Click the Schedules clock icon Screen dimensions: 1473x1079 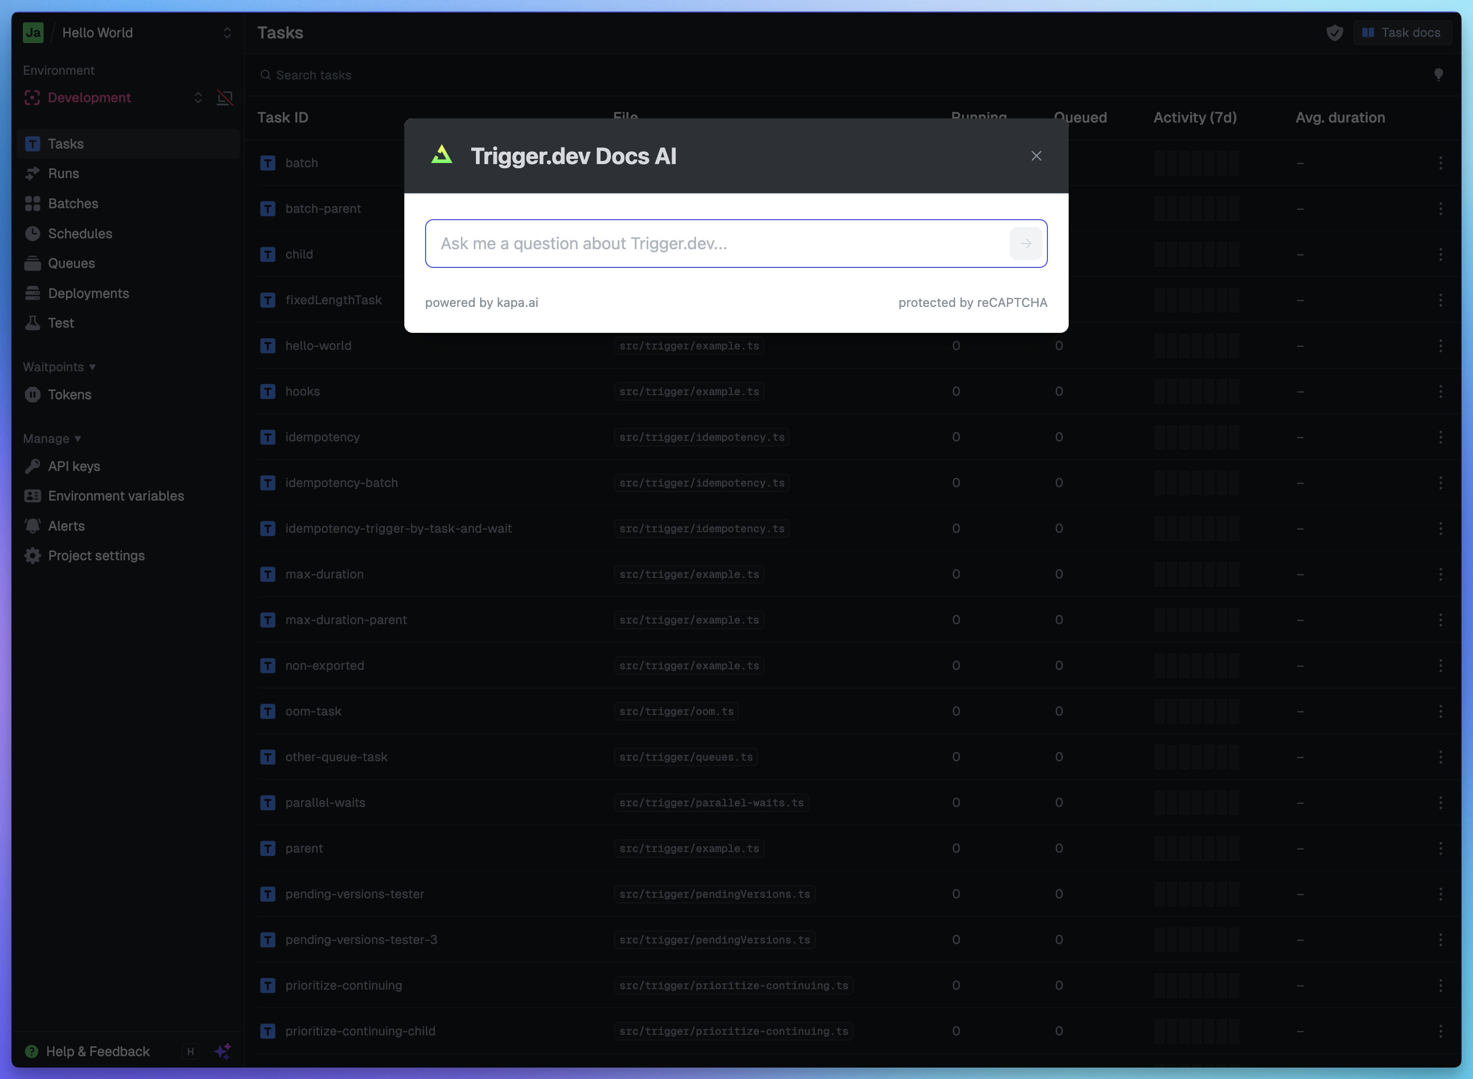coord(33,234)
